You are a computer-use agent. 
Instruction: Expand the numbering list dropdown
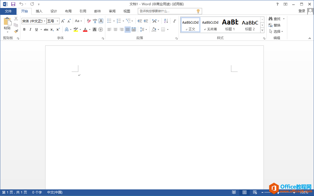pyautogui.click(x=123, y=21)
